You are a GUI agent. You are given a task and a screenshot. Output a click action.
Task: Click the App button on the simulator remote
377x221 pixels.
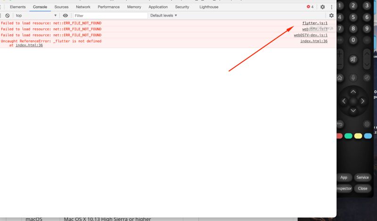pyautogui.click(x=344, y=178)
